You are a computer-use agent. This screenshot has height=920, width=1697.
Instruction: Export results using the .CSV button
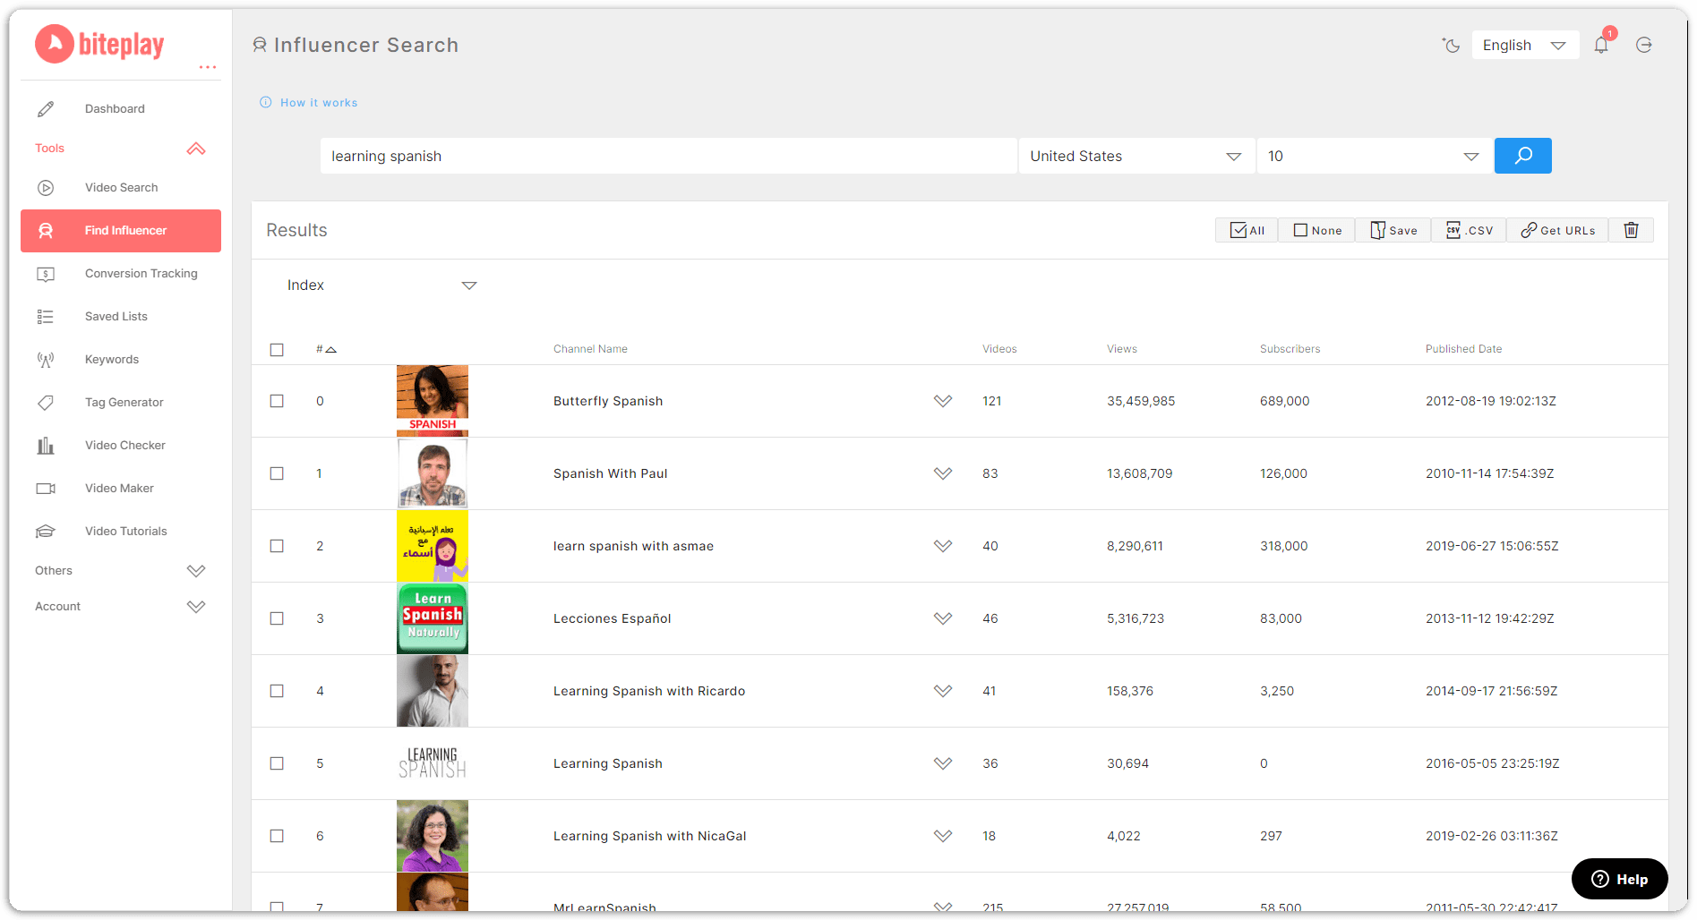coord(1468,230)
